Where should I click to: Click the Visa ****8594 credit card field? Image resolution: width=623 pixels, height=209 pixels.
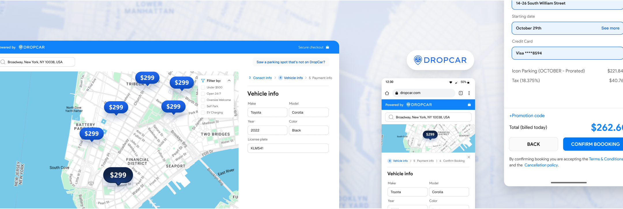[x=567, y=53]
